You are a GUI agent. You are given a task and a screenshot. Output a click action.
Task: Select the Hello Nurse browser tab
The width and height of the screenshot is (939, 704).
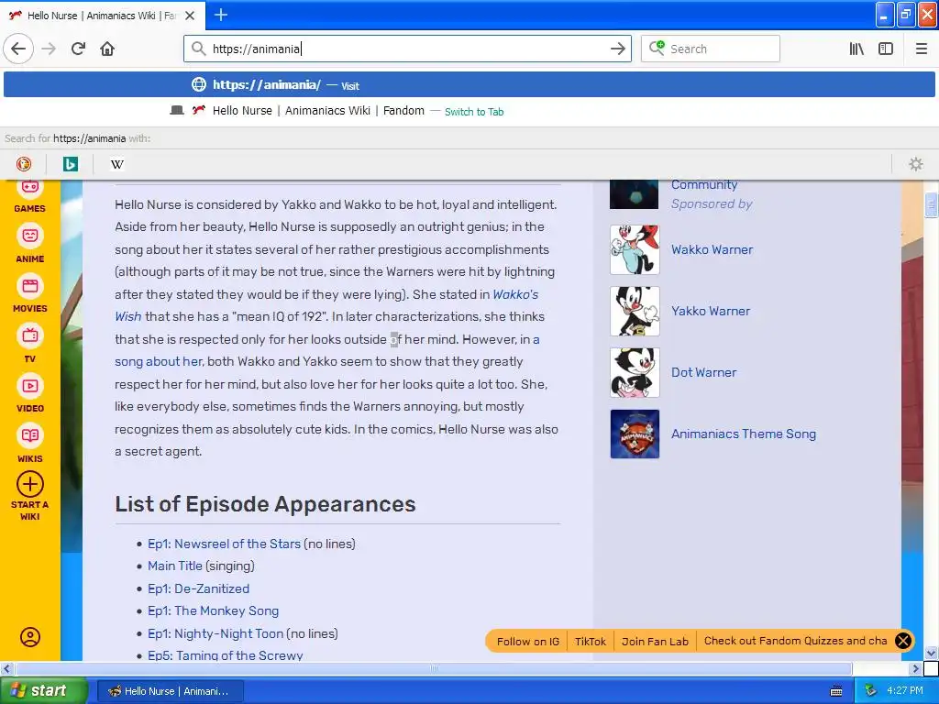tap(102, 16)
